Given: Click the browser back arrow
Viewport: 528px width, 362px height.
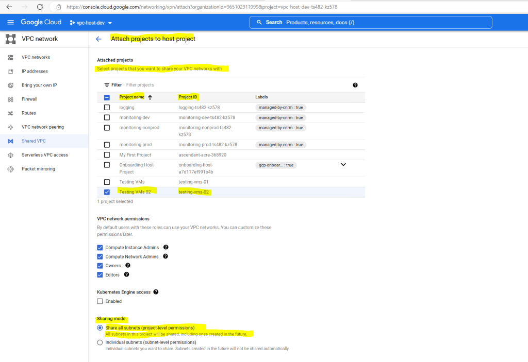Looking at the screenshot, I should pyautogui.click(x=9, y=7).
